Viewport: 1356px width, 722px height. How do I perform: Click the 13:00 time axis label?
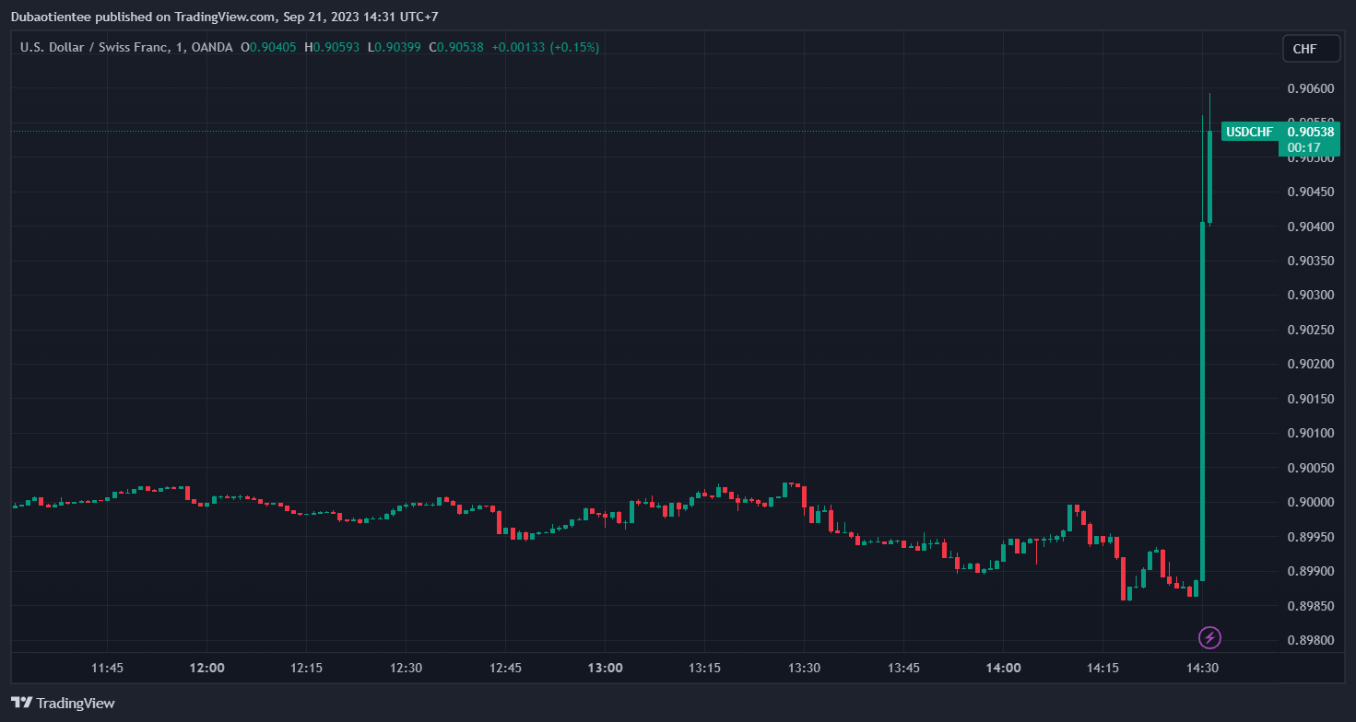[605, 668]
